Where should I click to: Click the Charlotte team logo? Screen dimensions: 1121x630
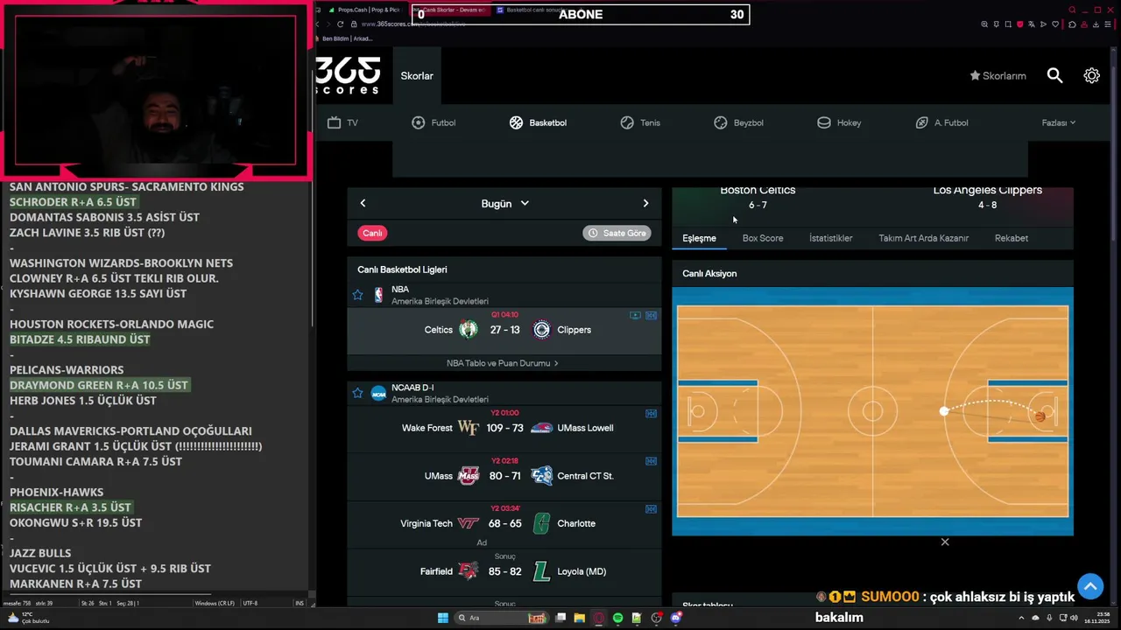pyautogui.click(x=541, y=523)
